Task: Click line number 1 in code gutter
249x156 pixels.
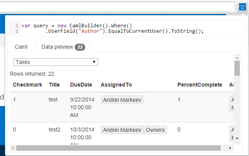Action: pyautogui.click(x=17, y=26)
